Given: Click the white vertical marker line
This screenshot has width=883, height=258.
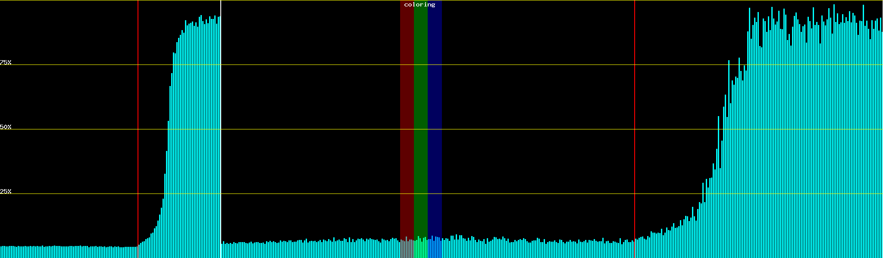Looking at the screenshot, I should pyautogui.click(x=221, y=129).
